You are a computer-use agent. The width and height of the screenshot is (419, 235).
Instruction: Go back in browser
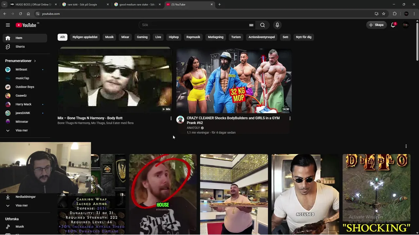pyautogui.click(x=5, y=14)
